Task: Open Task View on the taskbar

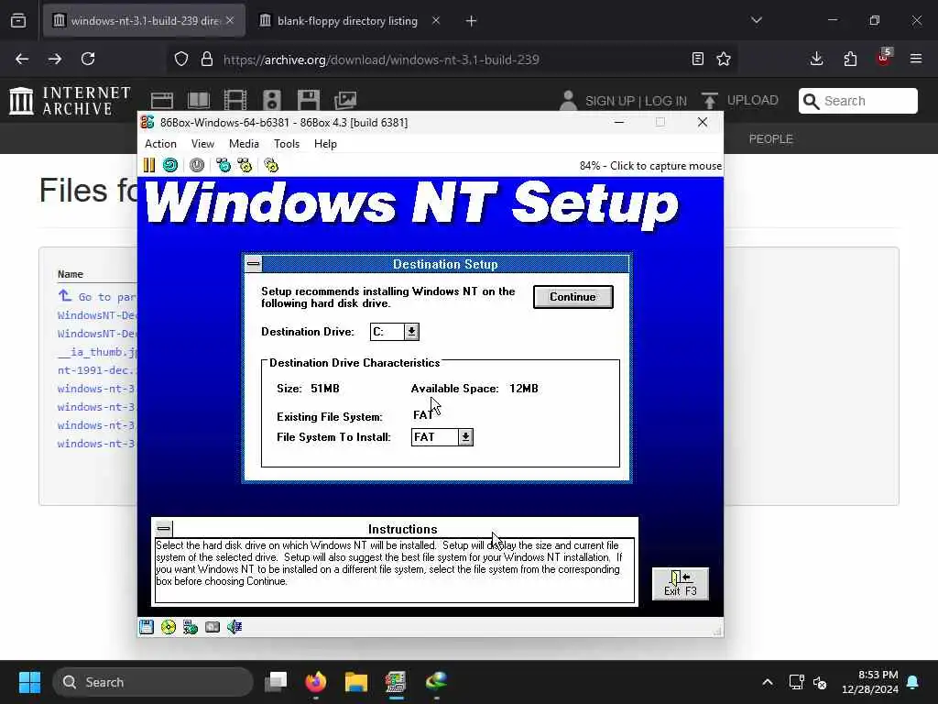Action: point(276,682)
